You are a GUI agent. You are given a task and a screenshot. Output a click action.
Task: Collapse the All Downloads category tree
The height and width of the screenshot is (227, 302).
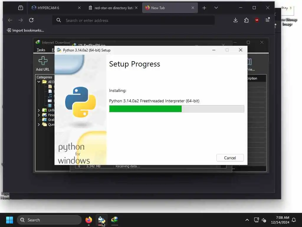[x=39, y=82]
